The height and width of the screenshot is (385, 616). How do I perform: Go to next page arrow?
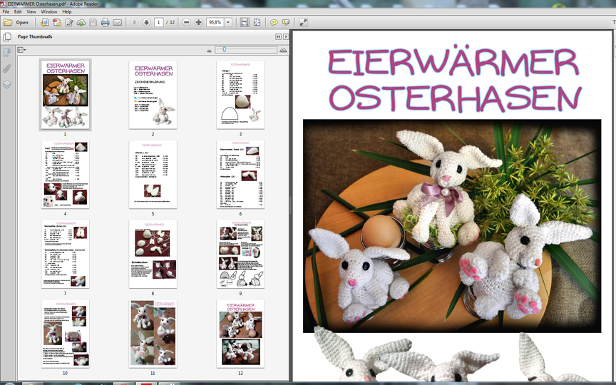click(x=146, y=22)
